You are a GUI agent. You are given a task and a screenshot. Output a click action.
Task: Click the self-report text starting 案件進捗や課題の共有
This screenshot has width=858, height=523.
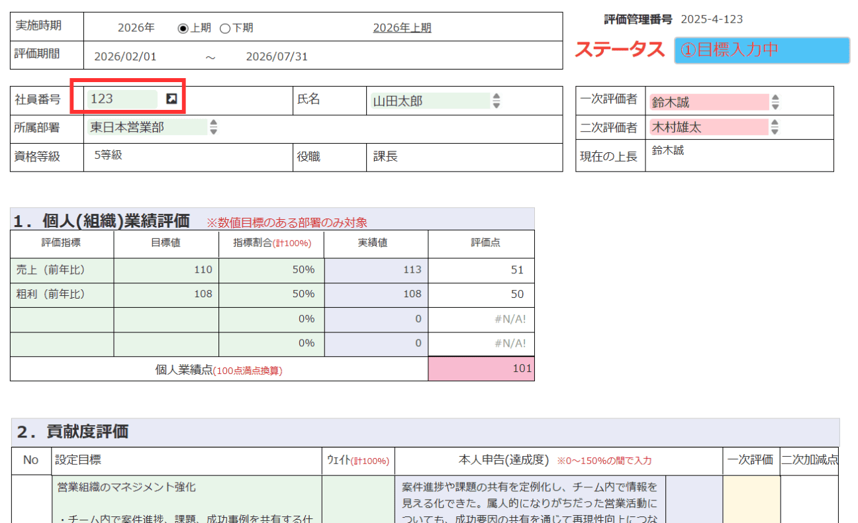coord(530,499)
